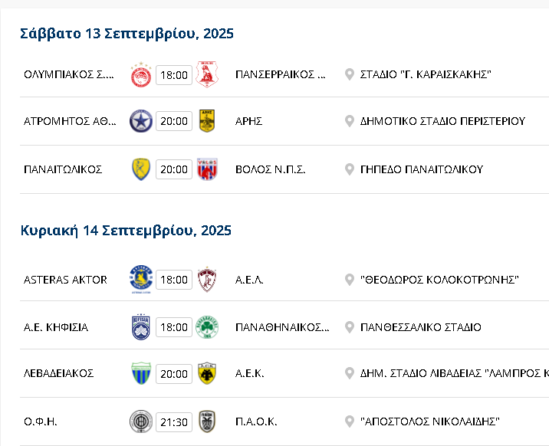The image size is (549, 446).
Task: Click the Panserraikos lion crest
Action: coord(207,74)
